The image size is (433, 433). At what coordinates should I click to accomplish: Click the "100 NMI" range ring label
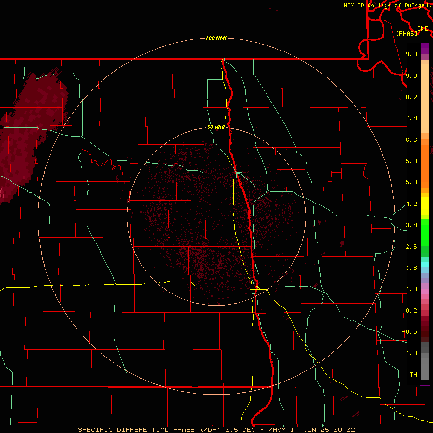[x=216, y=38]
